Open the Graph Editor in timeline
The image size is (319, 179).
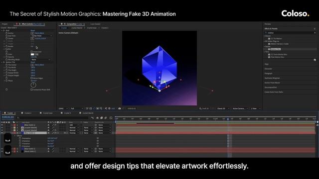[x=111, y=118]
